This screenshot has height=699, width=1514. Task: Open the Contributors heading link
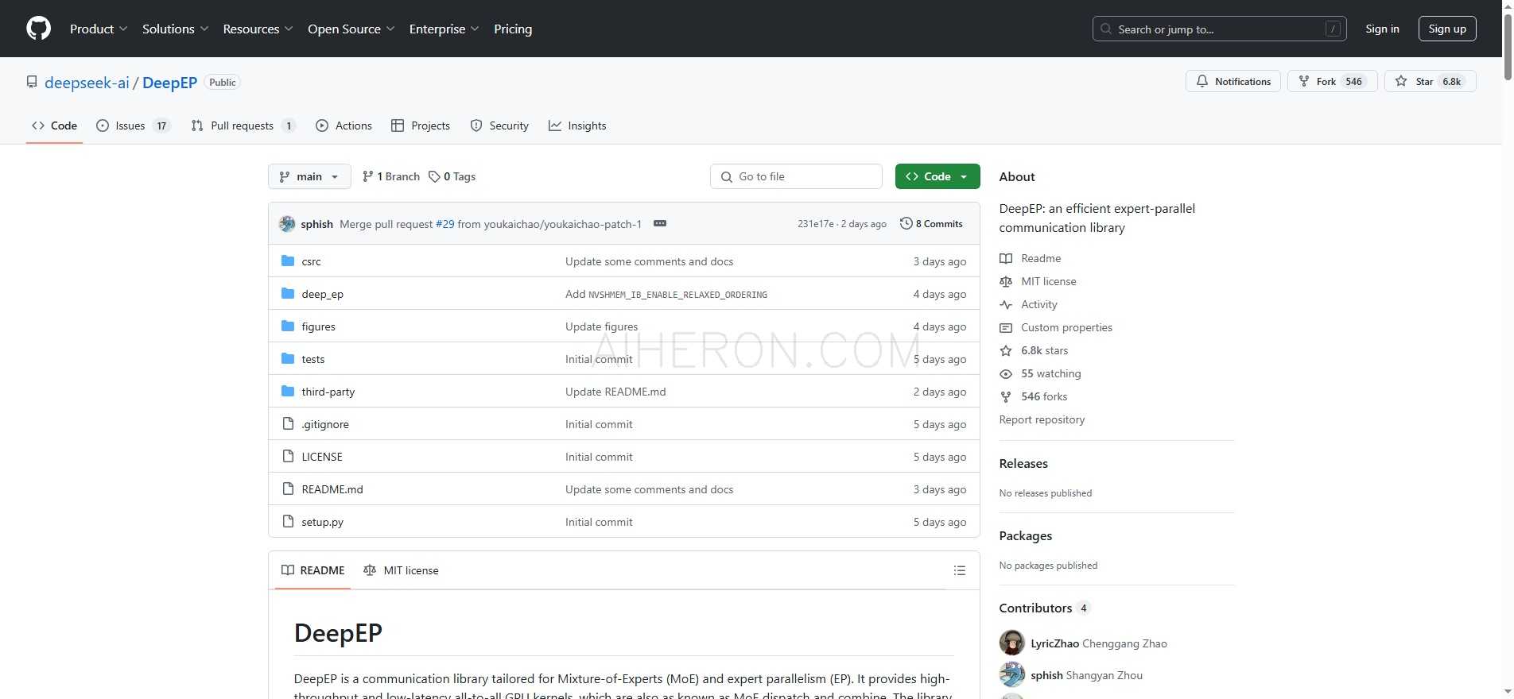(x=1035, y=608)
